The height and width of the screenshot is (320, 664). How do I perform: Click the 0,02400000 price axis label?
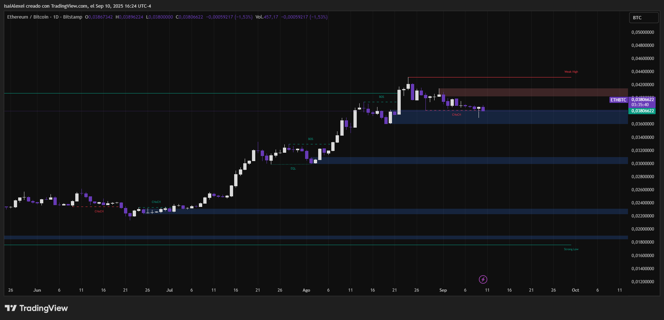click(x=643, y=203)
